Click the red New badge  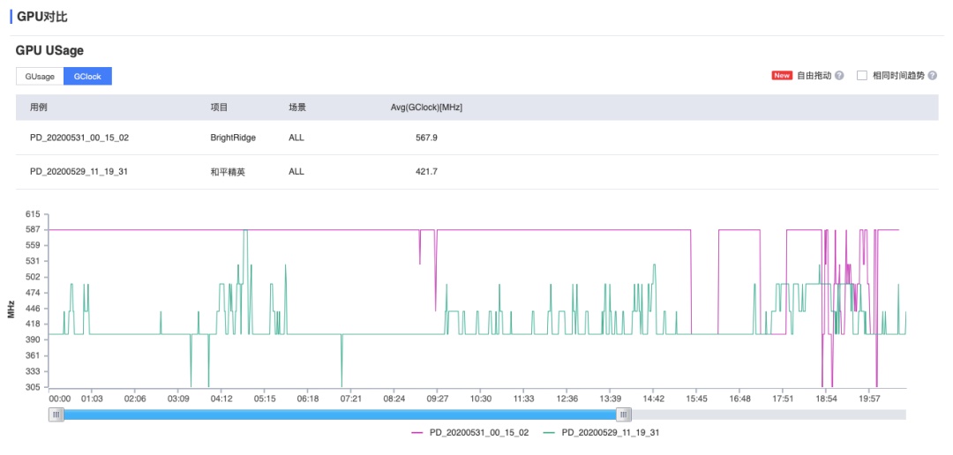point(782,76)
